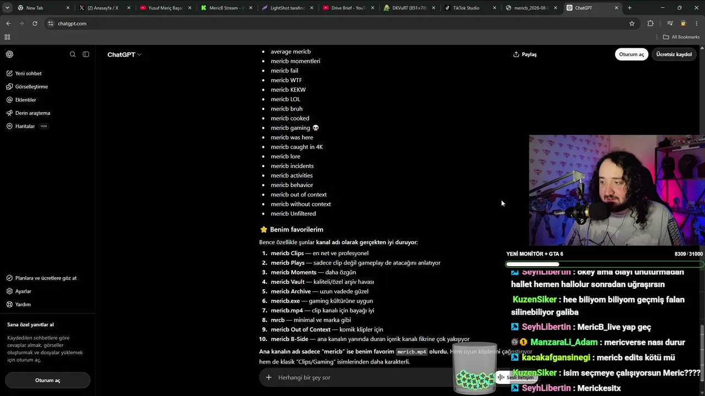
Task: Click the stream goal progress bar
Action: (604, 264)
